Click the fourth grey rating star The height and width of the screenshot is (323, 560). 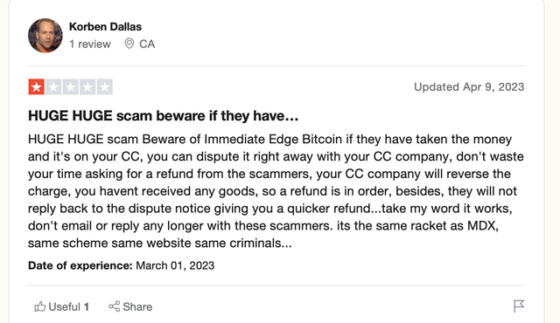[x=87, y=87]
